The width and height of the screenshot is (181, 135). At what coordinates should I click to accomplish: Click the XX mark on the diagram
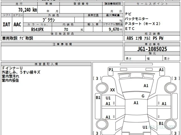coord(113,90)
